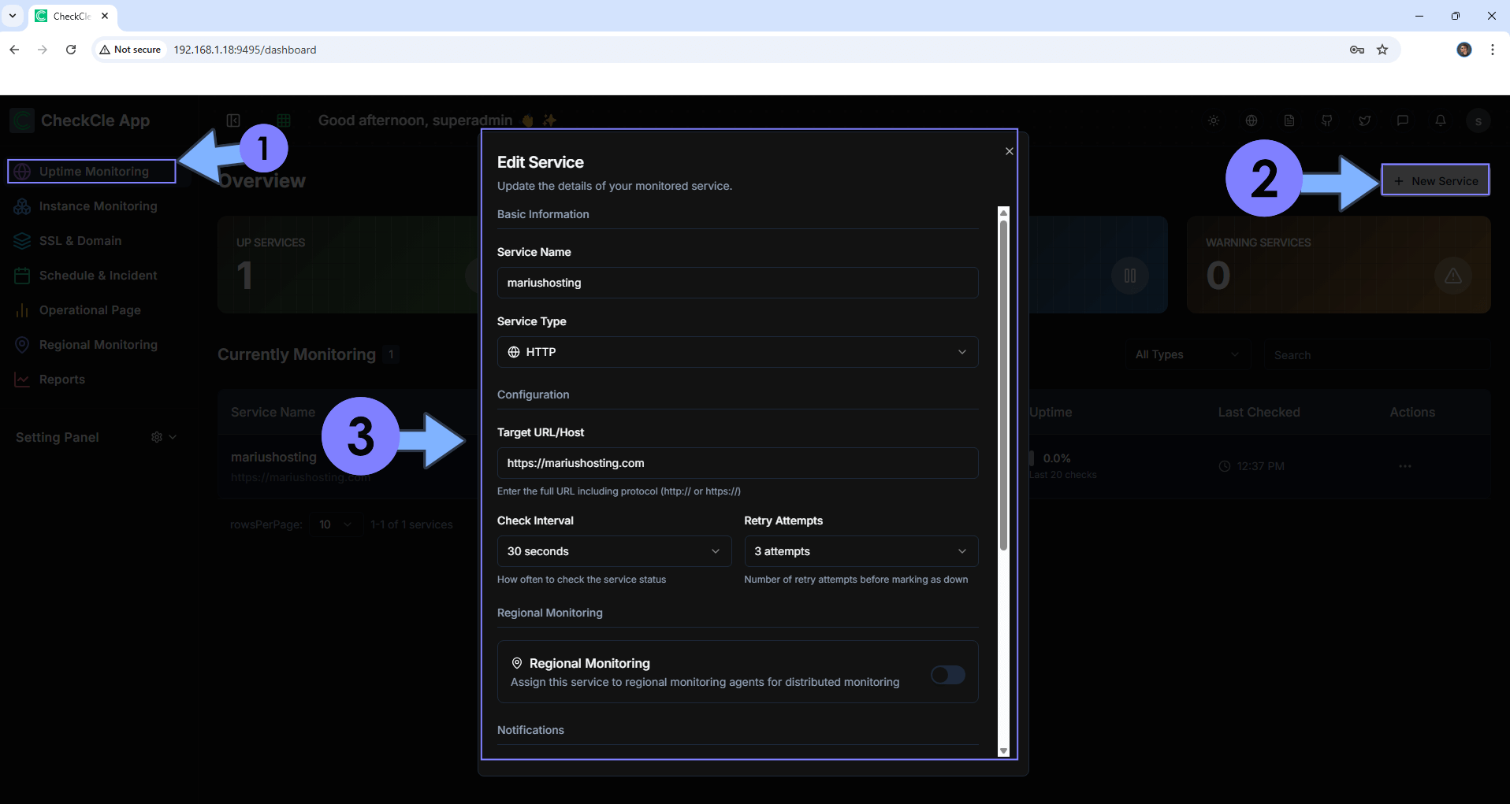The height and width of the screenshot is (804, 1510).
Task: Click the Not secure site info badge
Action: (x=130, y=50)
